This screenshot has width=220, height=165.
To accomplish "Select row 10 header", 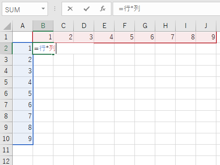I will tap(6, 139).
